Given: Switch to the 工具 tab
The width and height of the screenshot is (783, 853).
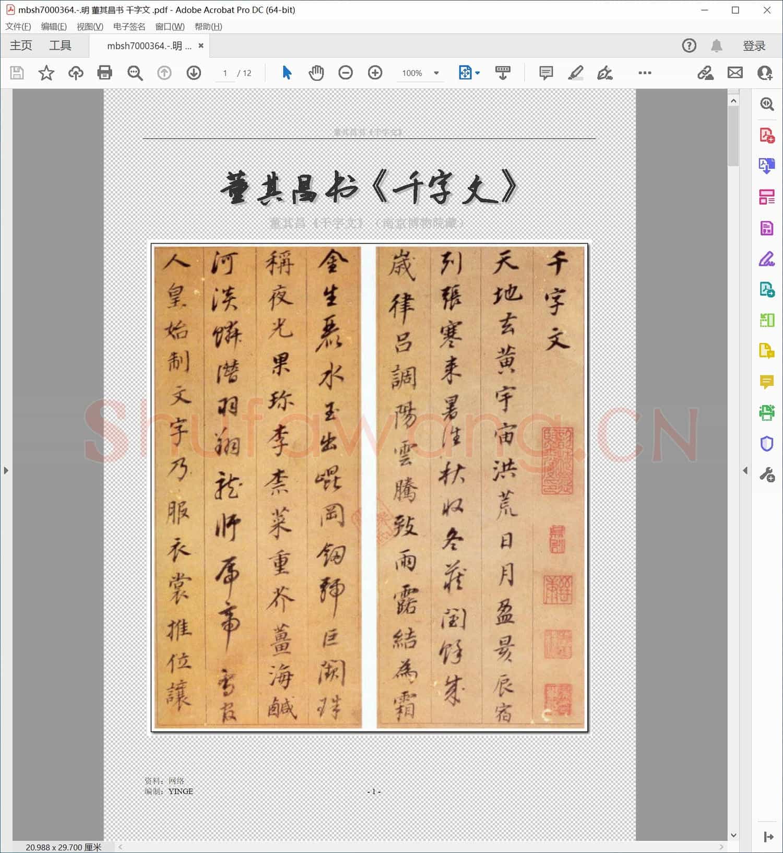Looking at the screenshot, I should point(60,46).
